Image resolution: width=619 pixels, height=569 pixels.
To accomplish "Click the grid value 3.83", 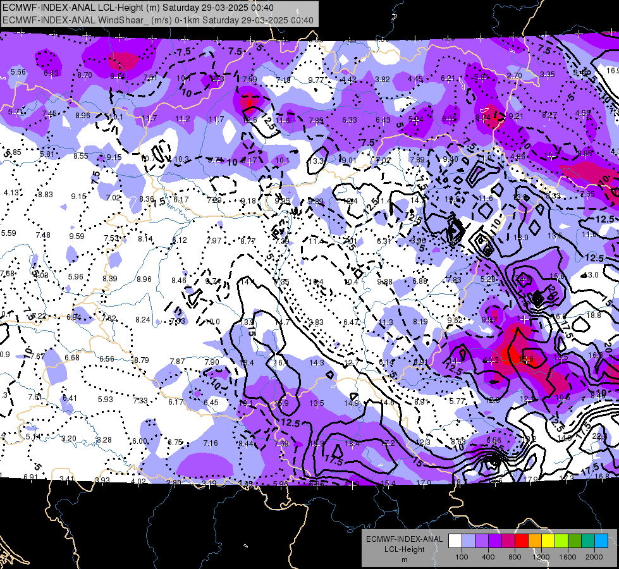I will click(x=316, y=322).
